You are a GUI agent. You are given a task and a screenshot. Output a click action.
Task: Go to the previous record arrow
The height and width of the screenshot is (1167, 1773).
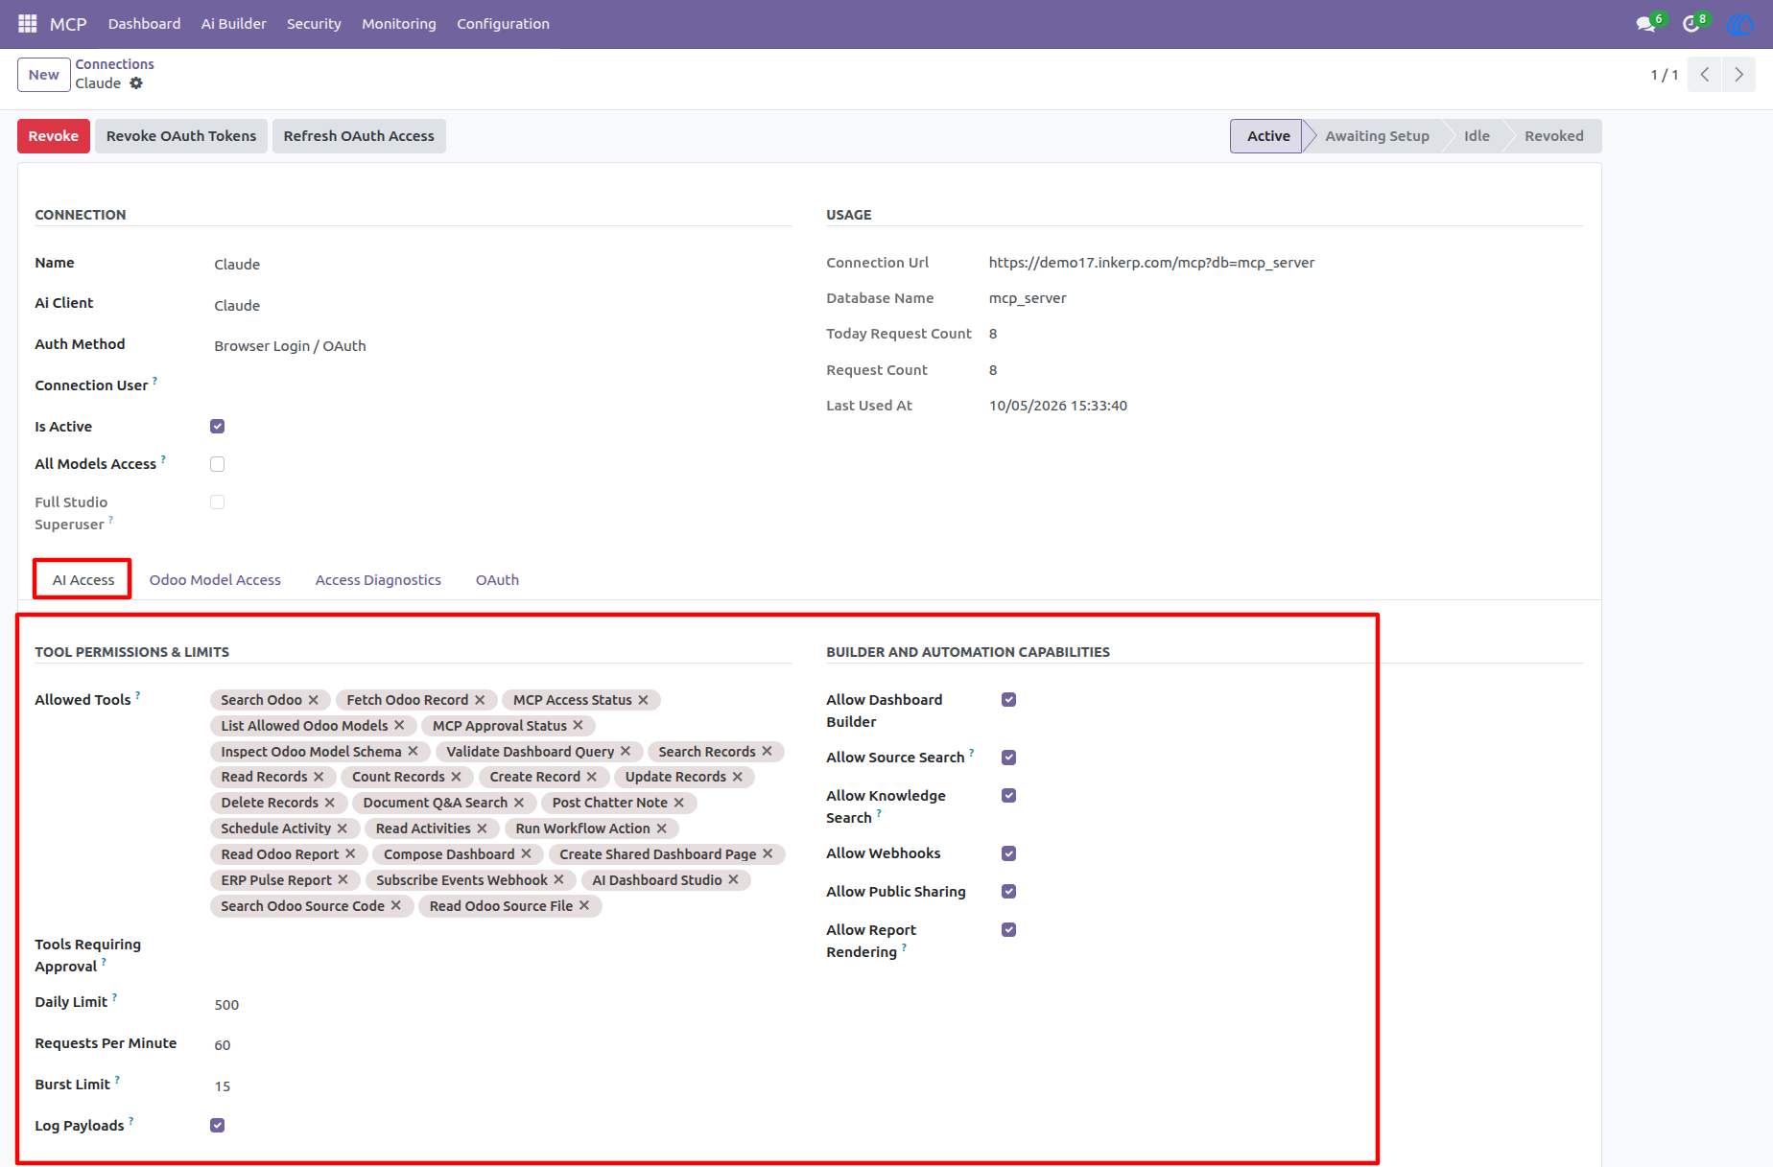click(1705, 75)
